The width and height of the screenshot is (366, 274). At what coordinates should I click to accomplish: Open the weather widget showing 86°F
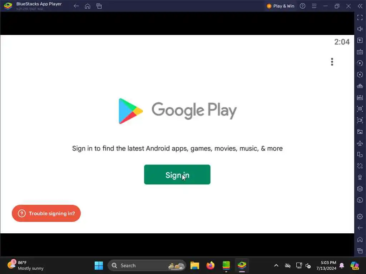click(26, 265)
